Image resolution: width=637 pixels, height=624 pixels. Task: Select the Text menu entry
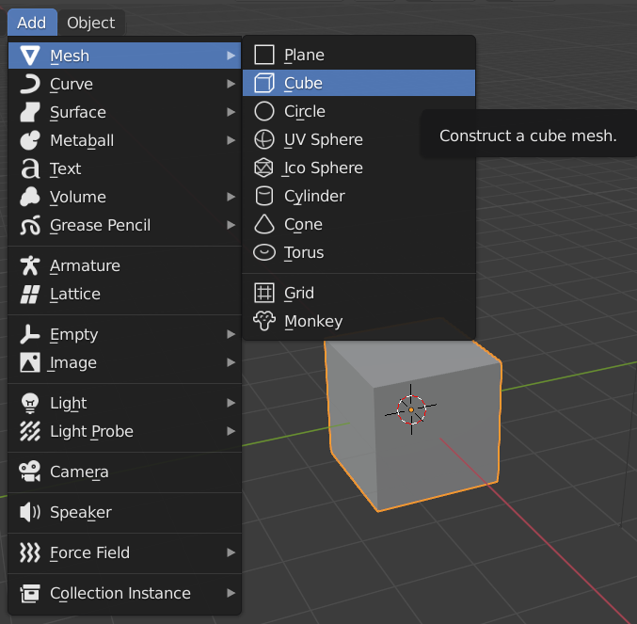[x=125, y=168]
